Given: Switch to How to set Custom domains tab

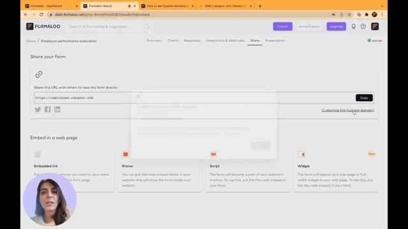Looking at the screenshot, I should pos(168,6).
